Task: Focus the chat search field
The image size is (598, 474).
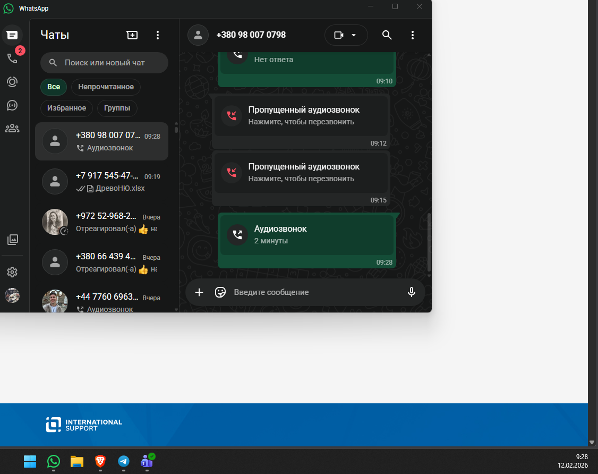Action: pyautogui.click(x=104, y=63)
